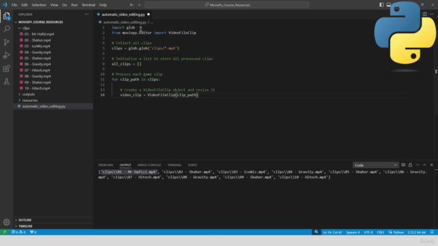The image size is (438, 246).
Task: Open Explorer views and more actions ellipsis
Action: [87, 14]
